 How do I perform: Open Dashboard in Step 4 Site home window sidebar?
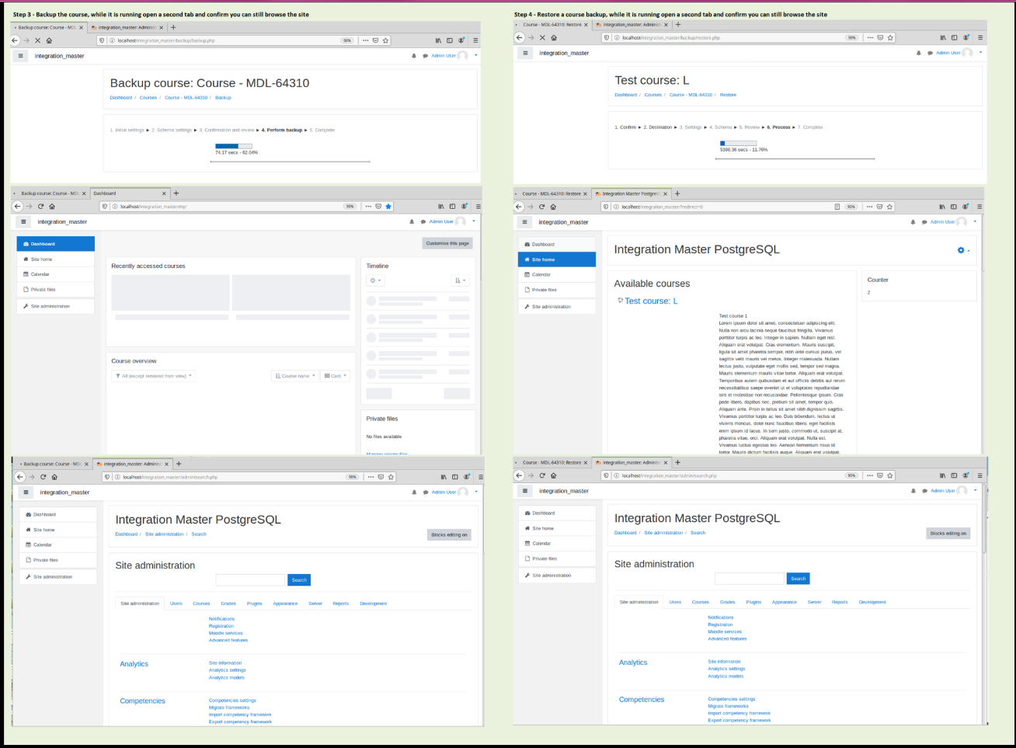(557, 244)
